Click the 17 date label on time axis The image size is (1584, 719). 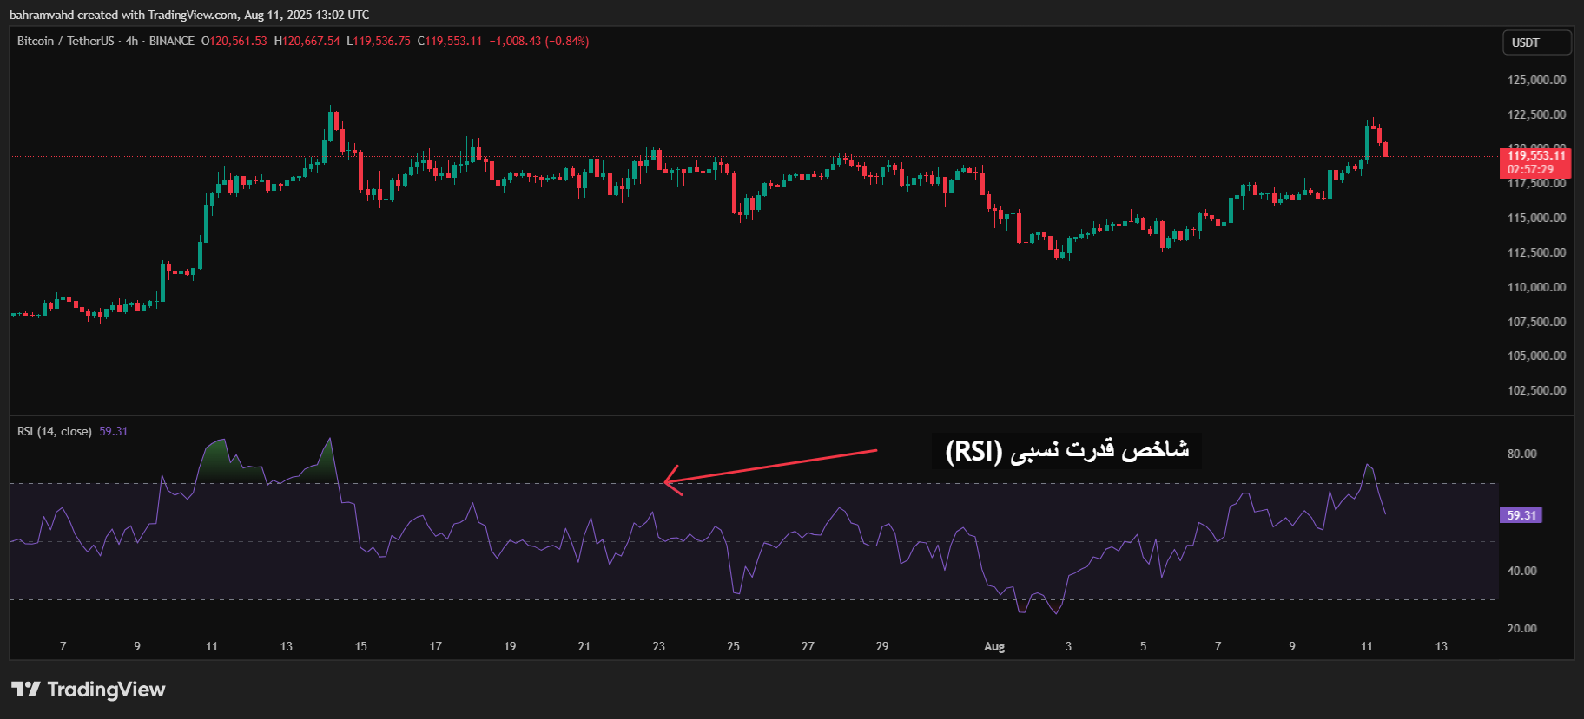tap(435, 646)
